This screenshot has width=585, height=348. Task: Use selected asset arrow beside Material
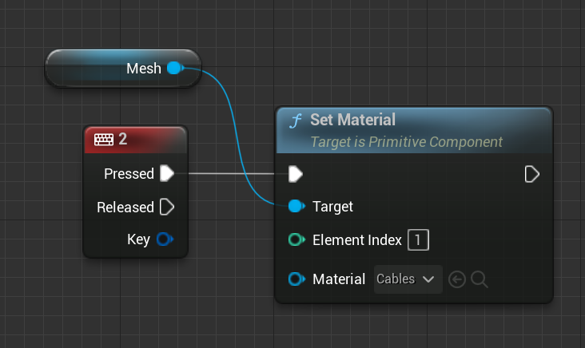[457, 279]
